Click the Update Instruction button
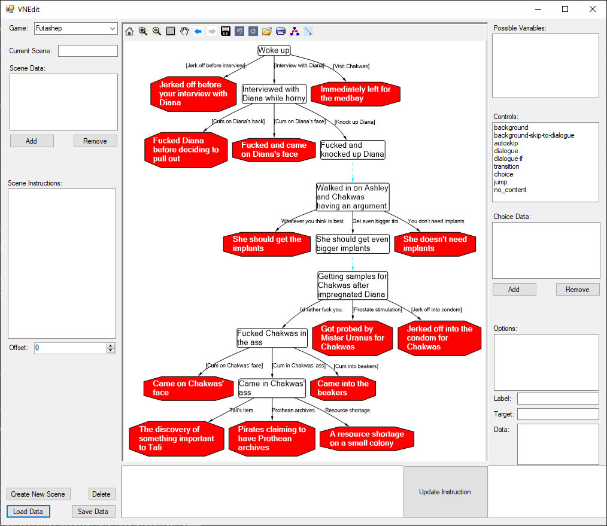The height and width of the screenshot is (526, 607). 445,491
